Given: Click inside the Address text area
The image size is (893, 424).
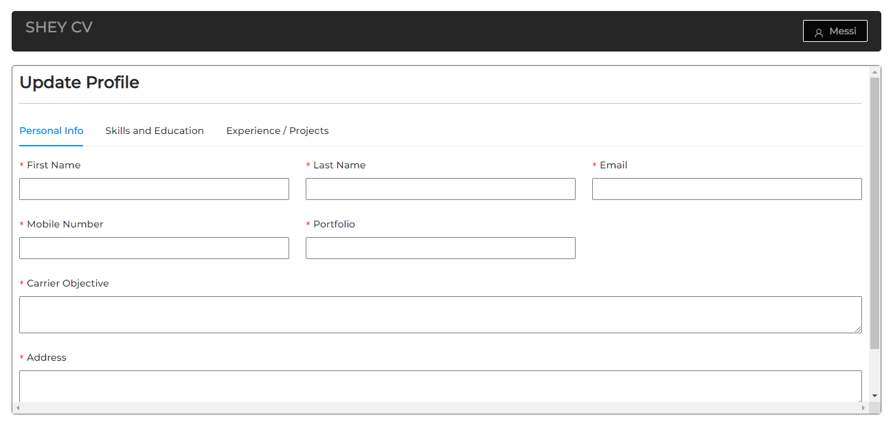Looking at the screenshot, I should [x=440, y=386].
